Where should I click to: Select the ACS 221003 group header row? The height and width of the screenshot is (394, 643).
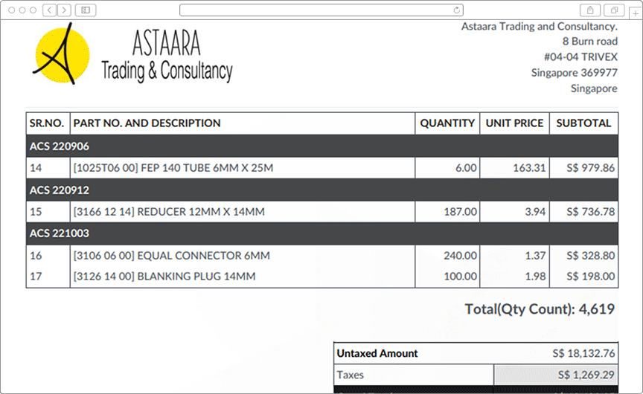click(321, 233)
